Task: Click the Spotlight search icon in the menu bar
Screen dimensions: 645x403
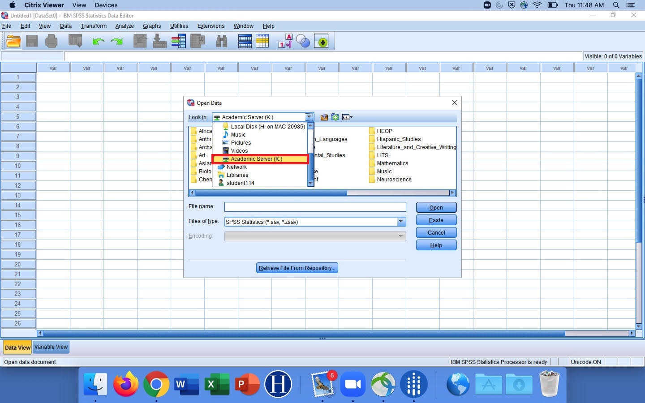Action: coord(616,5)
